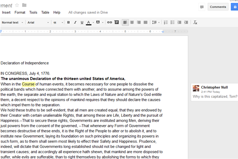The height and width of the screenshot is (159, 238).
Task: Increase the indent
Action: point(186,23)
